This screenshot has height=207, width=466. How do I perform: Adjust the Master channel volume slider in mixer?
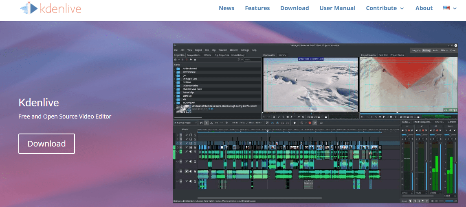point(455,167)
